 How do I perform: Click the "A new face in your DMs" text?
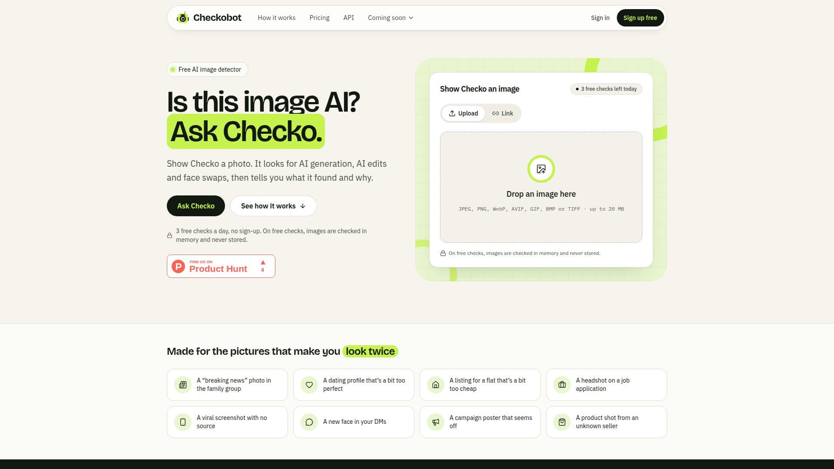click(354, 422)
